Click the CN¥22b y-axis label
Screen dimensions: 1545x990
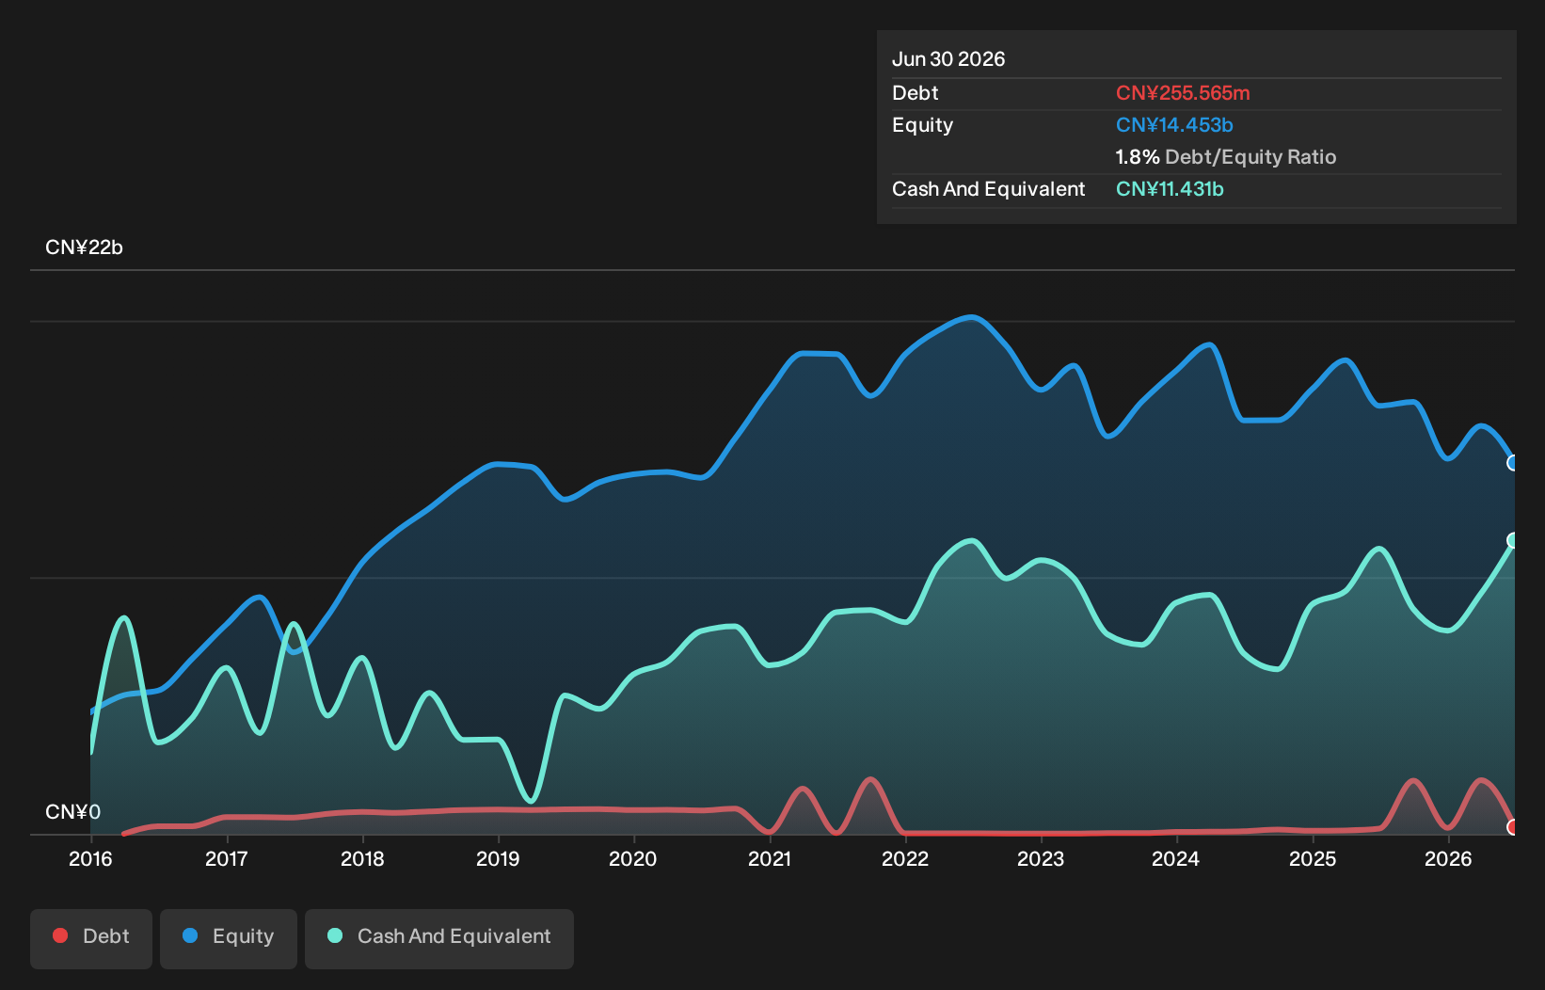[x=84, y=247]
